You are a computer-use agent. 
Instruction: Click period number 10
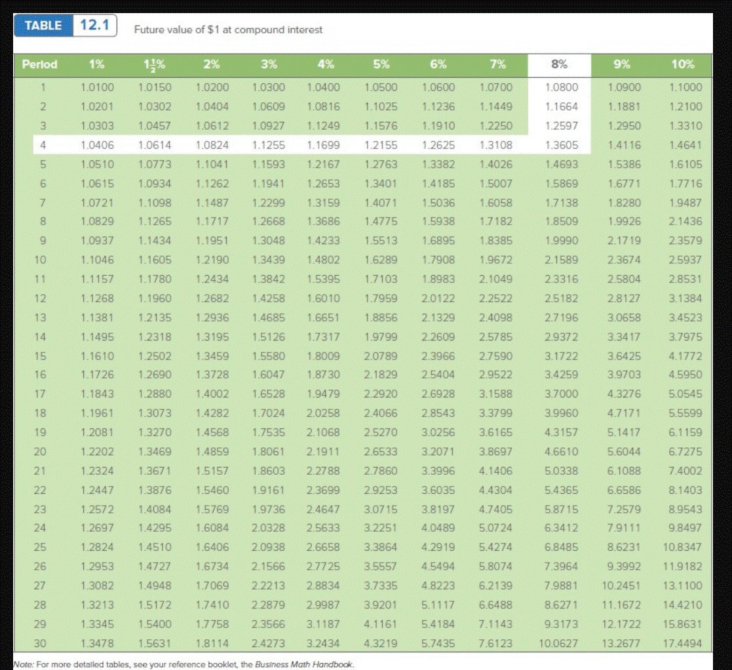[x=40, y=260]
